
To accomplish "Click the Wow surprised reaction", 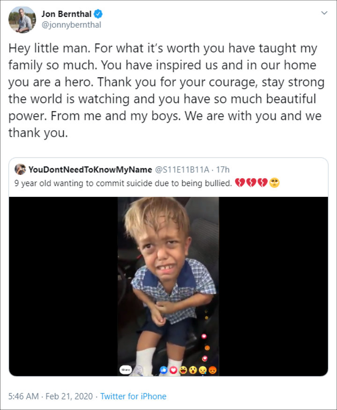I will (x=193, y=370).
